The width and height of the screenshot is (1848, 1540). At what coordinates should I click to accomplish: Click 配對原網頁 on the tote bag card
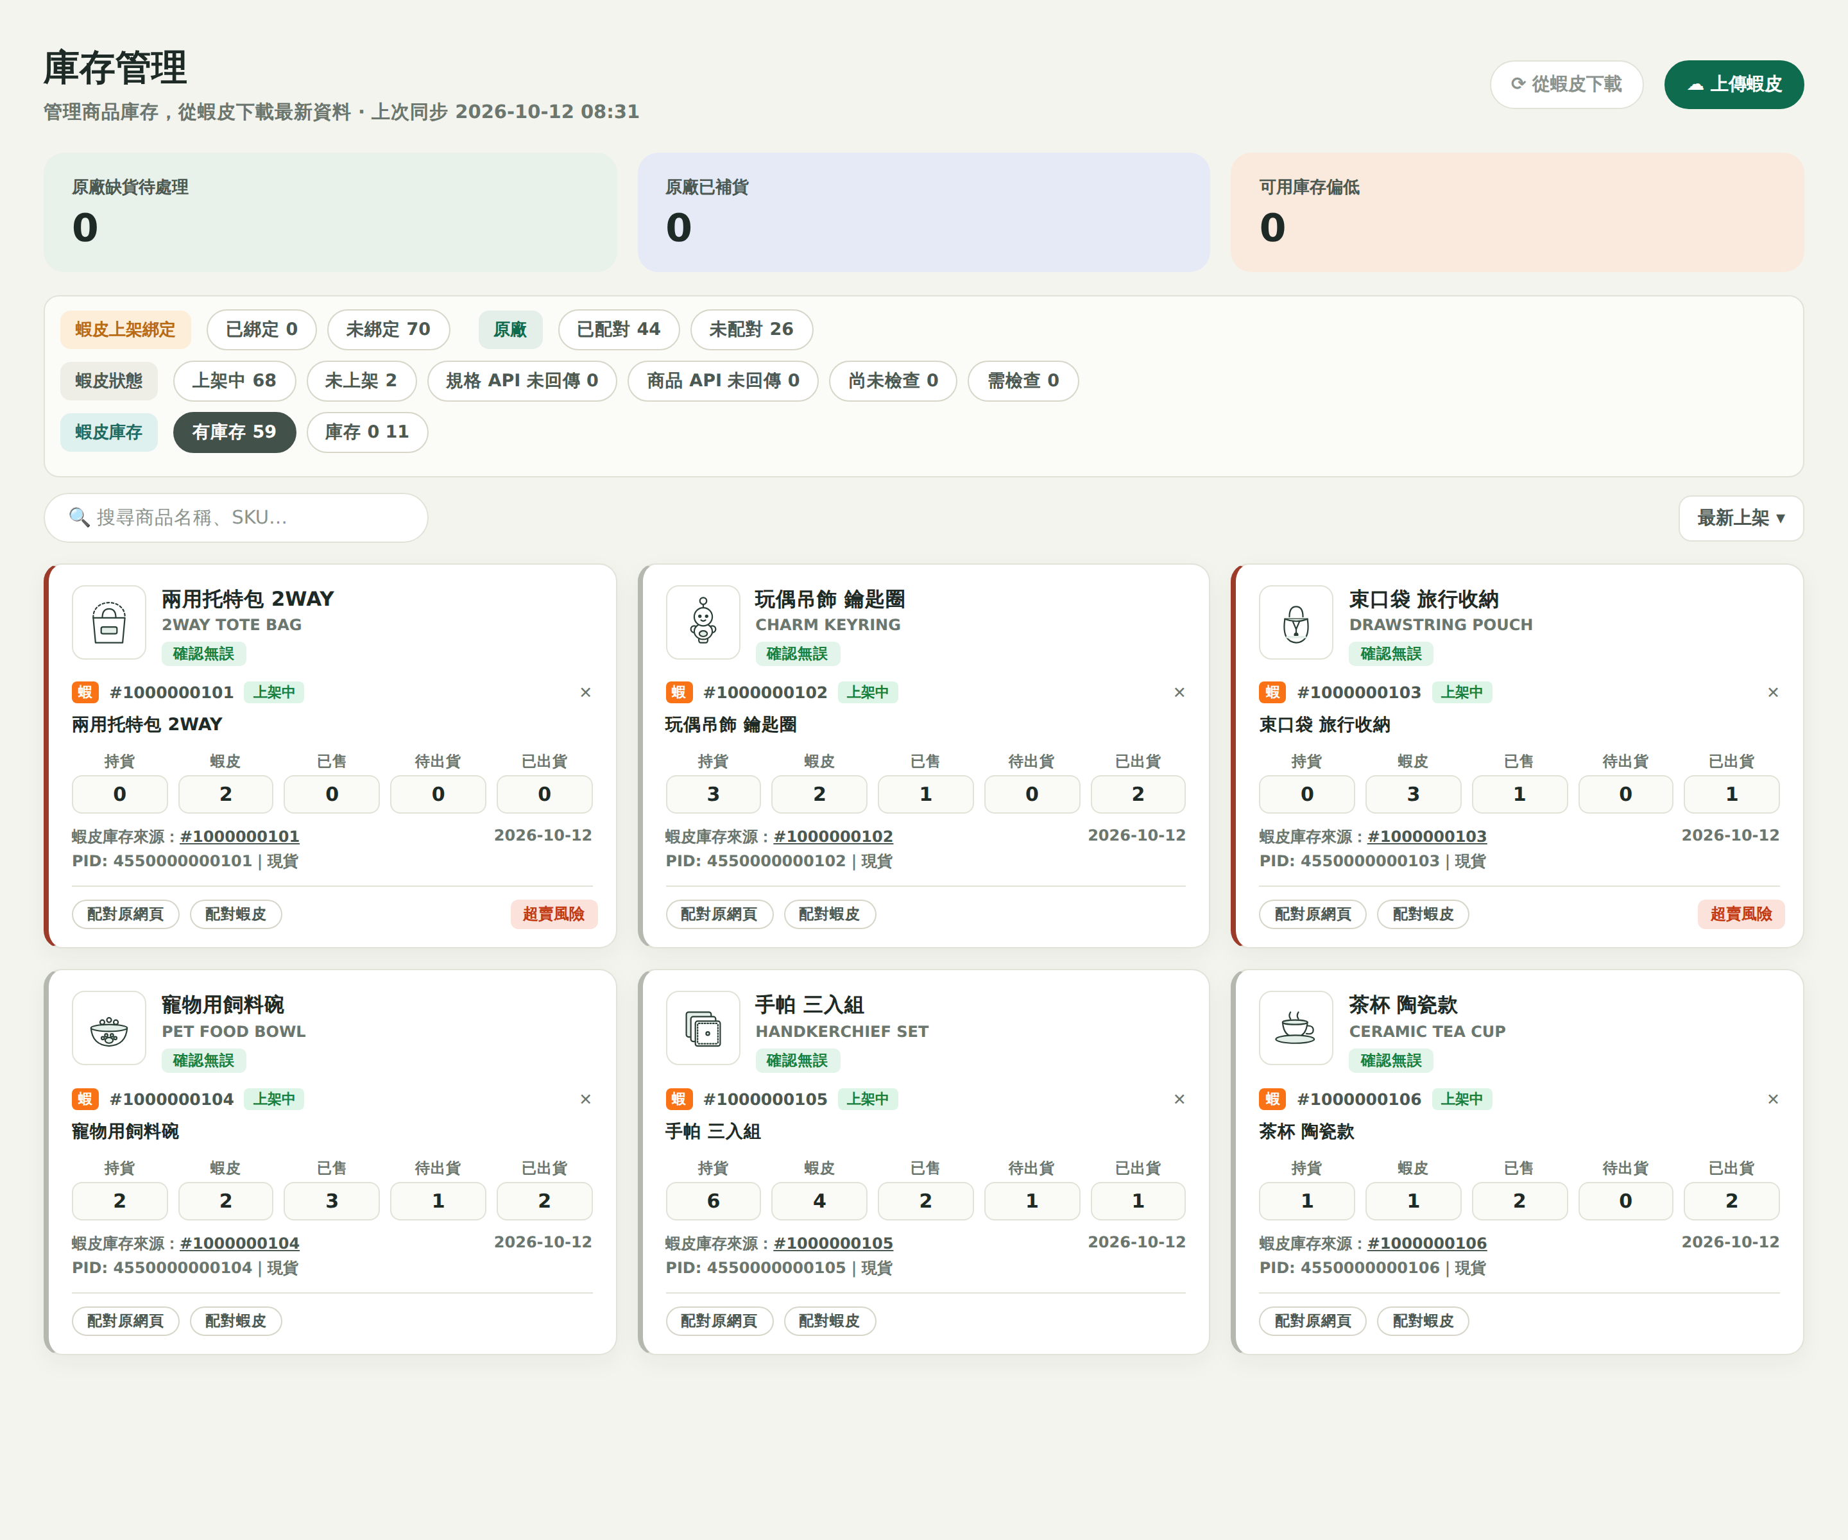[x=125, y=914]
